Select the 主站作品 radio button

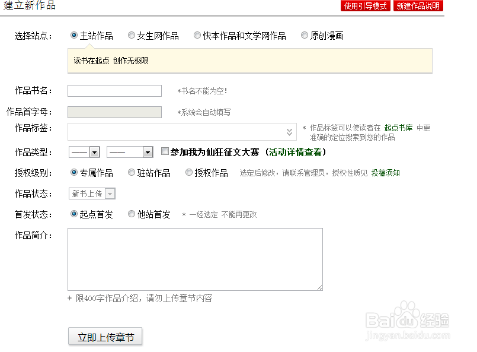74,36
